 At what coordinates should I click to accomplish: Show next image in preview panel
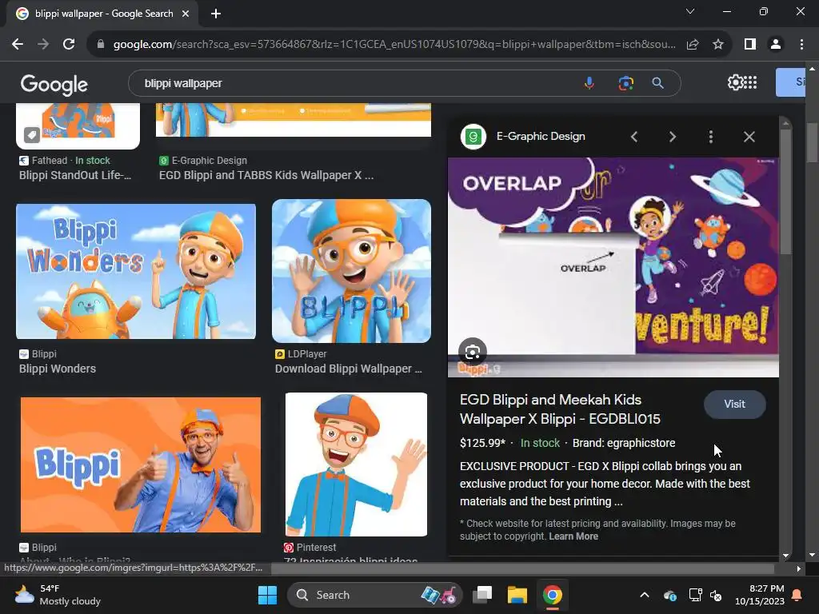(672, 137)
